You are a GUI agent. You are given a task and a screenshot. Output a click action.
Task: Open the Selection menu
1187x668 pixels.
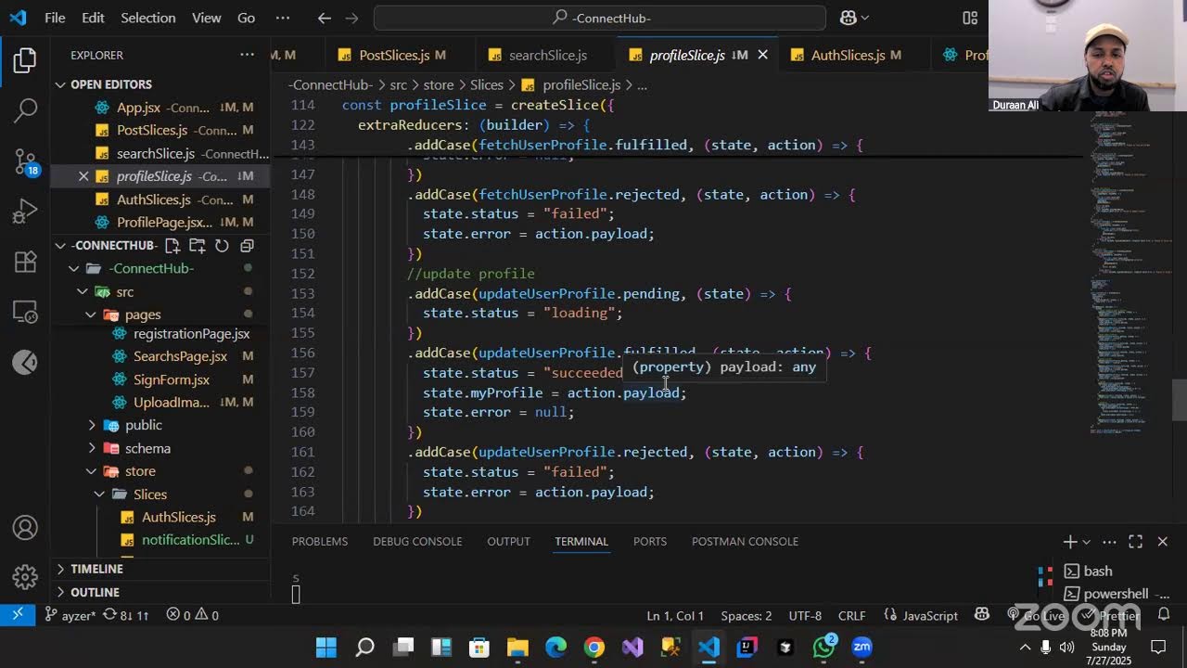(x=147, y=18)
